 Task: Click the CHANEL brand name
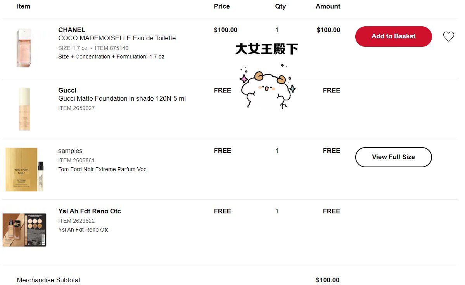(72, 30)
